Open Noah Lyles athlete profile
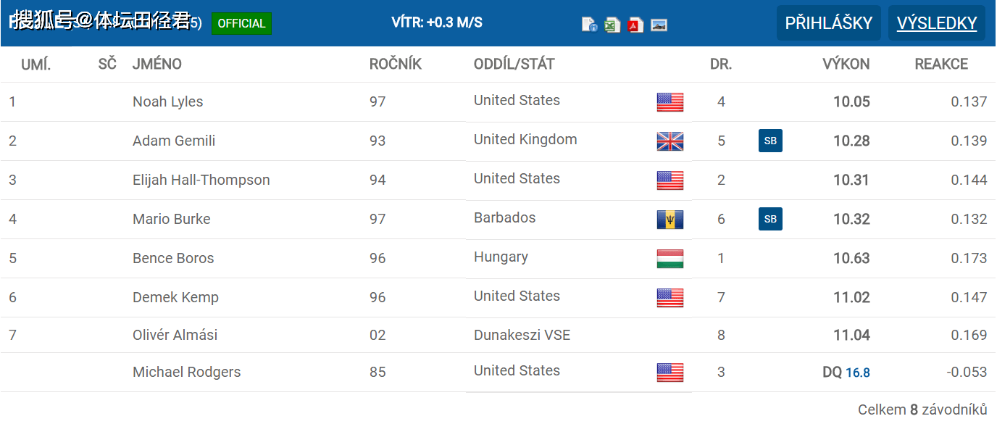Screen dimensions: 997x424 [x=167, y=101]
